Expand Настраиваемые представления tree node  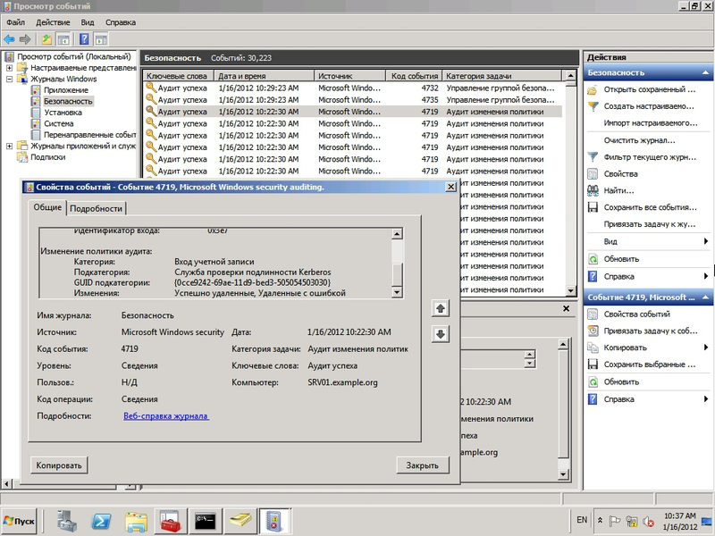[x=9, y=68]
